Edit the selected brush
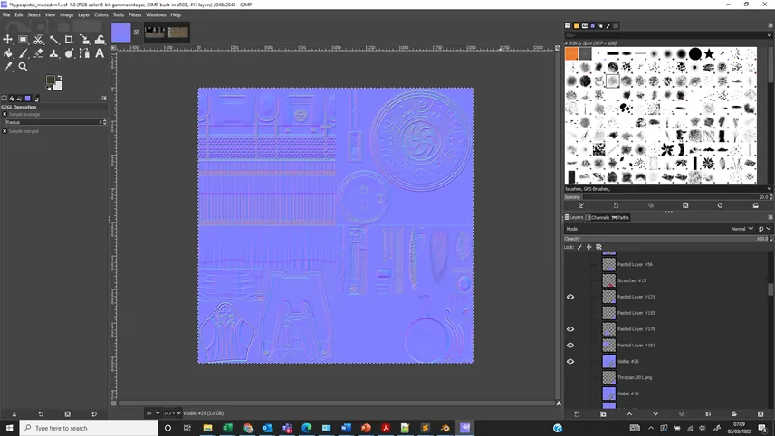Viewport: 775px width, 436px height. click(x=581, y=205)
